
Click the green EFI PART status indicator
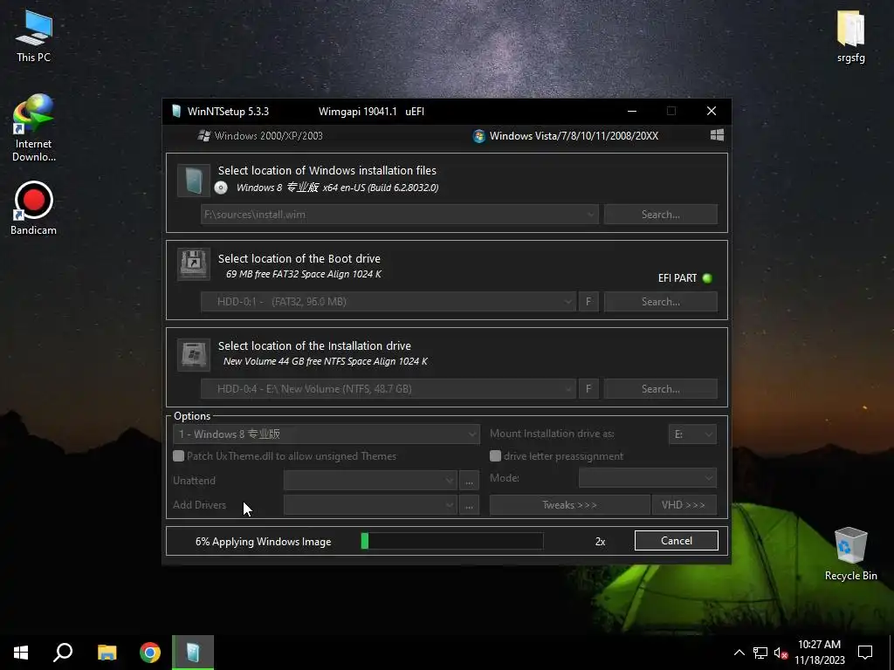point(707,278)
